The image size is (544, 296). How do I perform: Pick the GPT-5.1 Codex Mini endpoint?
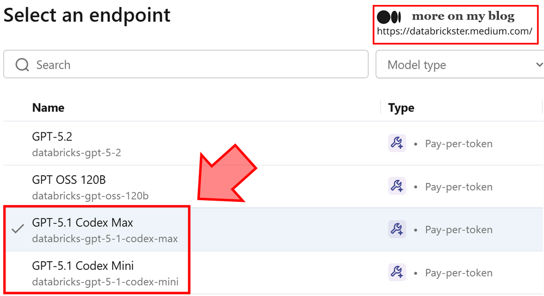(x=83, y=266)
